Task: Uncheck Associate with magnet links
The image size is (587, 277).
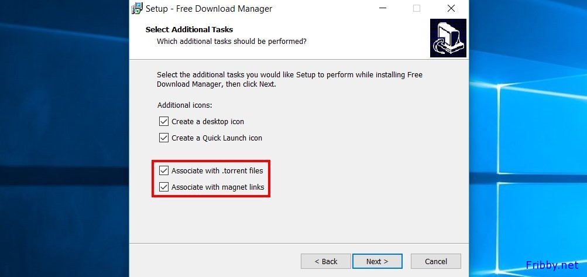Action: tap(164, 187)
